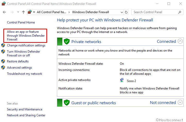Click the Sssss 2 network name
Image resolution: width=186 pixels, height=122 pixels.
pyautogui.click(x=131, y=81)
